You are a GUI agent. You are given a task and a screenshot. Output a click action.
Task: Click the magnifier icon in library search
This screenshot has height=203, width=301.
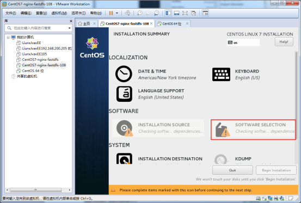[9, 28]
